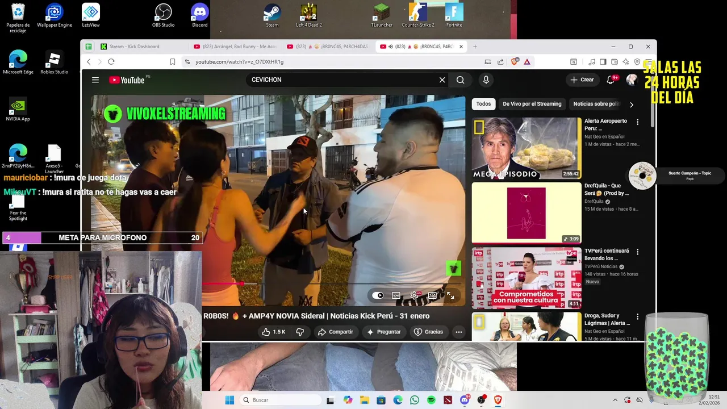The height and width of the screenshot is (409, 727).
Task: Open options for TVPerú continuará video
Action: click(x=637, y=252)
